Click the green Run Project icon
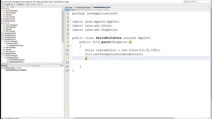Viewport: 212px width, 119px height. pyautogui.click(x=36, y=4)
